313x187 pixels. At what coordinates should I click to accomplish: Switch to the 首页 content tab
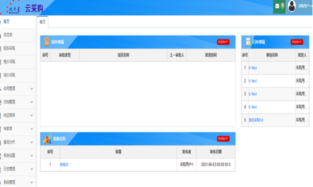[42, 22]
